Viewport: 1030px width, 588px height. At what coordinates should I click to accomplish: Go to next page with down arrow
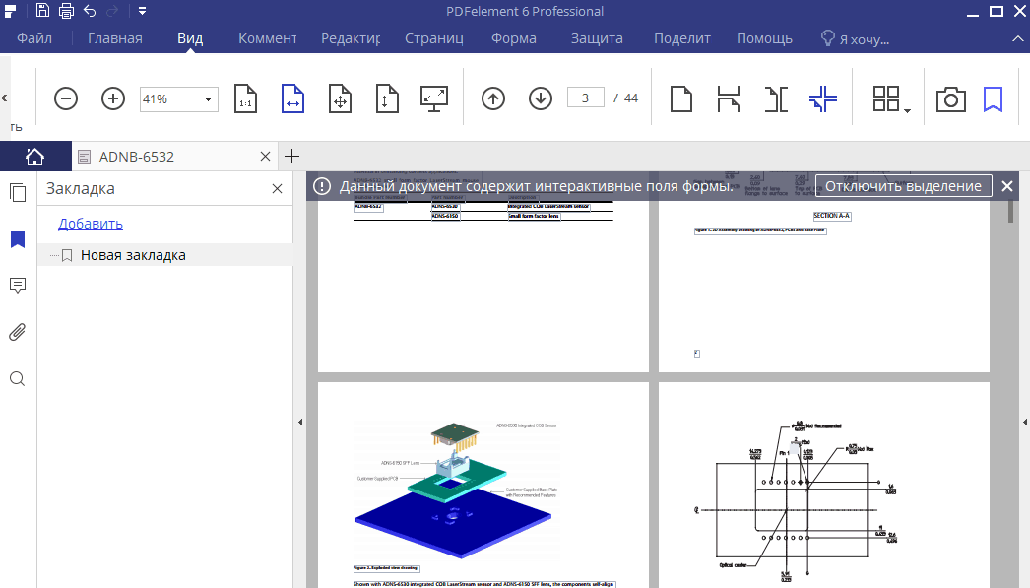tap(540, 98)
